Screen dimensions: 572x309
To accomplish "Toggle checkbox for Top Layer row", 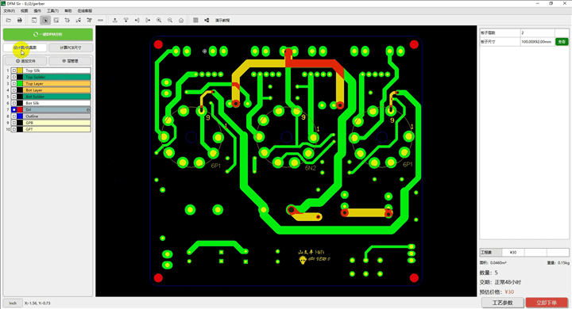I will point(14,84).
